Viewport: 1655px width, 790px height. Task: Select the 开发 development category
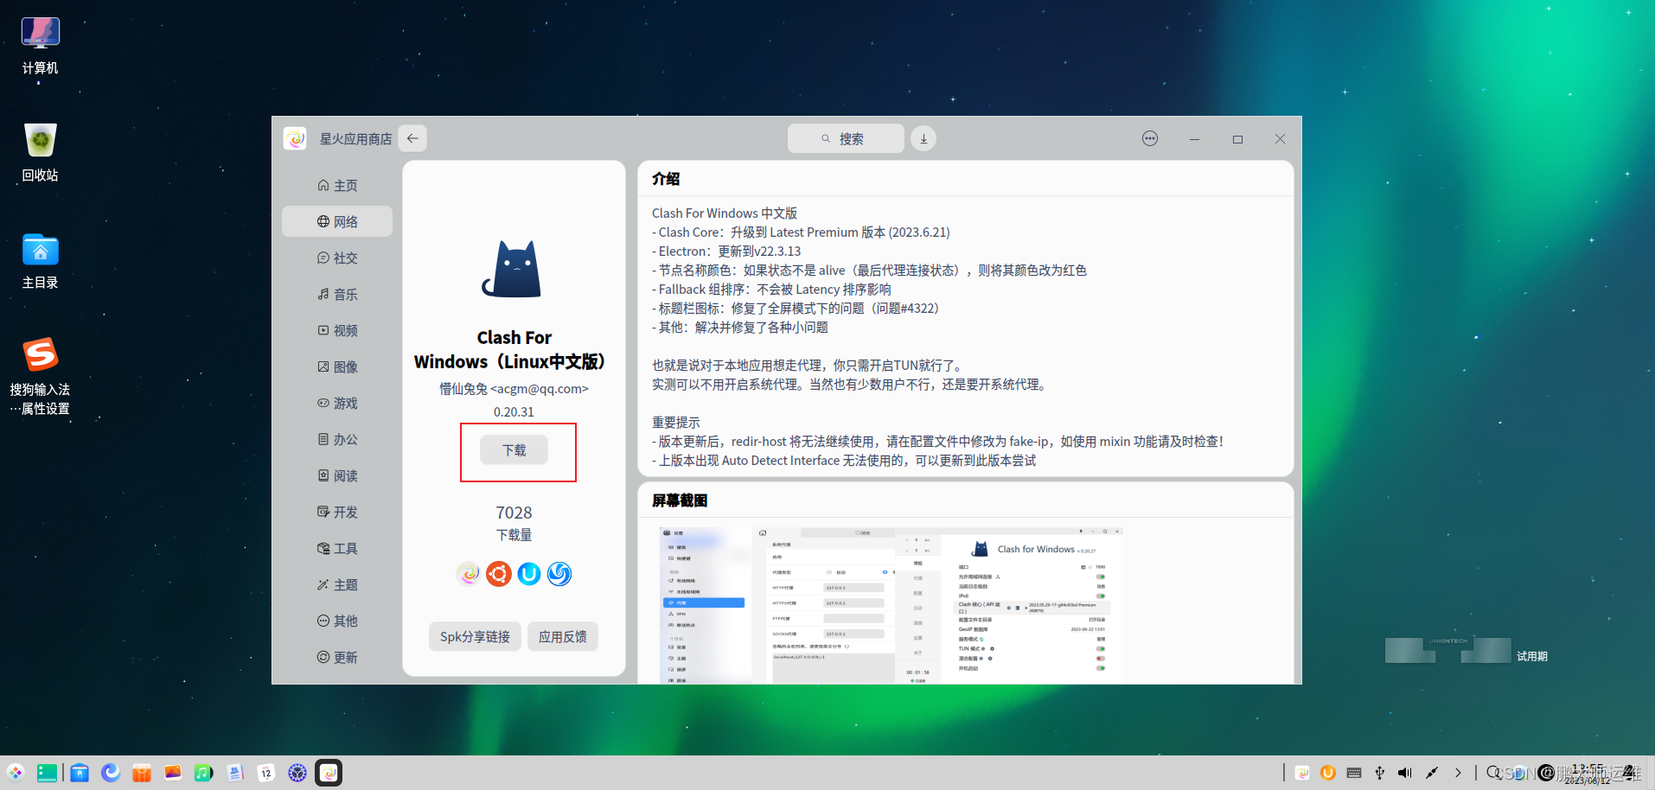click(337, 512)
